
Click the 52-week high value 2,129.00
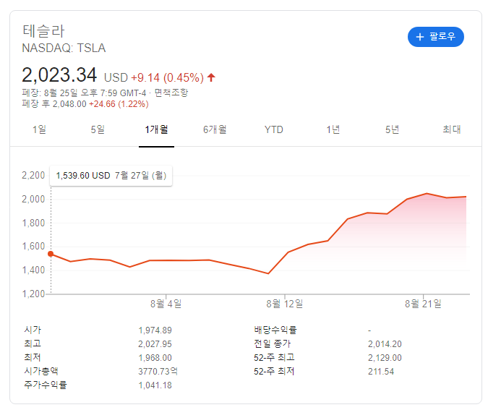coord(385,358)
